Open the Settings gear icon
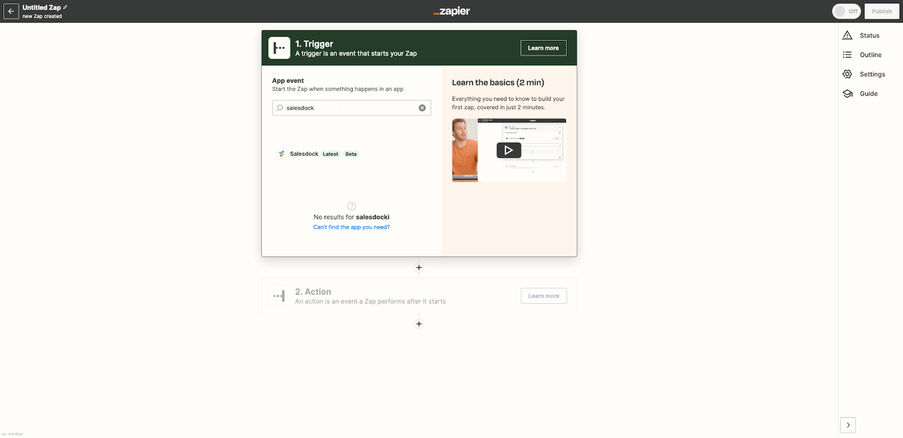Viewport: 903px width, 438px height. 847,74
